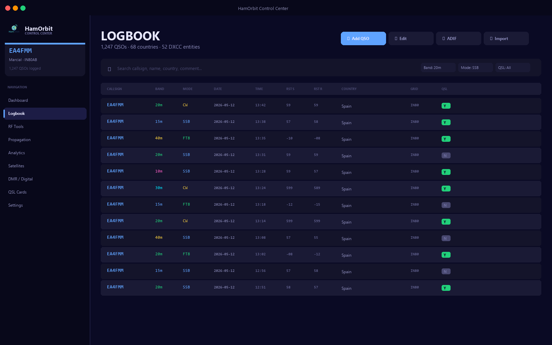
Task: Click the FT8 mode cell at 13:18
Action: point(186,204)
